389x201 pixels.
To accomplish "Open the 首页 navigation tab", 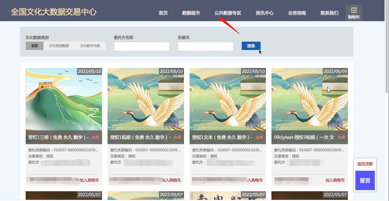I will pos(163,13).
